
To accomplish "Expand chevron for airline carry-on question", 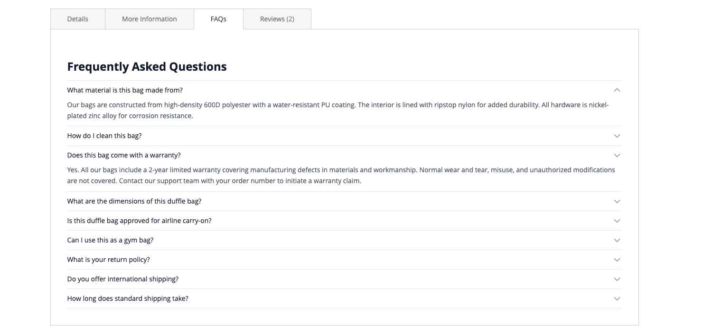I will coord(617,221).
